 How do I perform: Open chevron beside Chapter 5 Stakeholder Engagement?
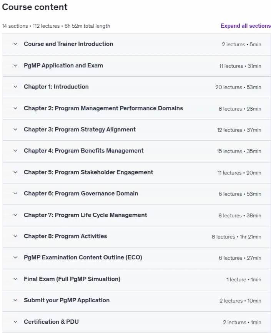15,172
